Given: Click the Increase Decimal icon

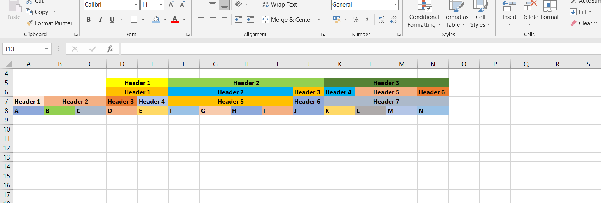Looking at the screenshot, I should click(381, 19).
